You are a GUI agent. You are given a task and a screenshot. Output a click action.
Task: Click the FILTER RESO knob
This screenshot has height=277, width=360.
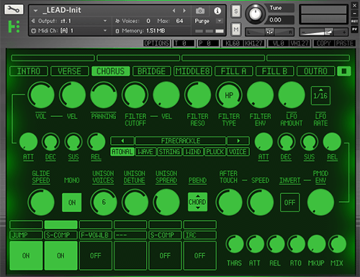[197, 94]
